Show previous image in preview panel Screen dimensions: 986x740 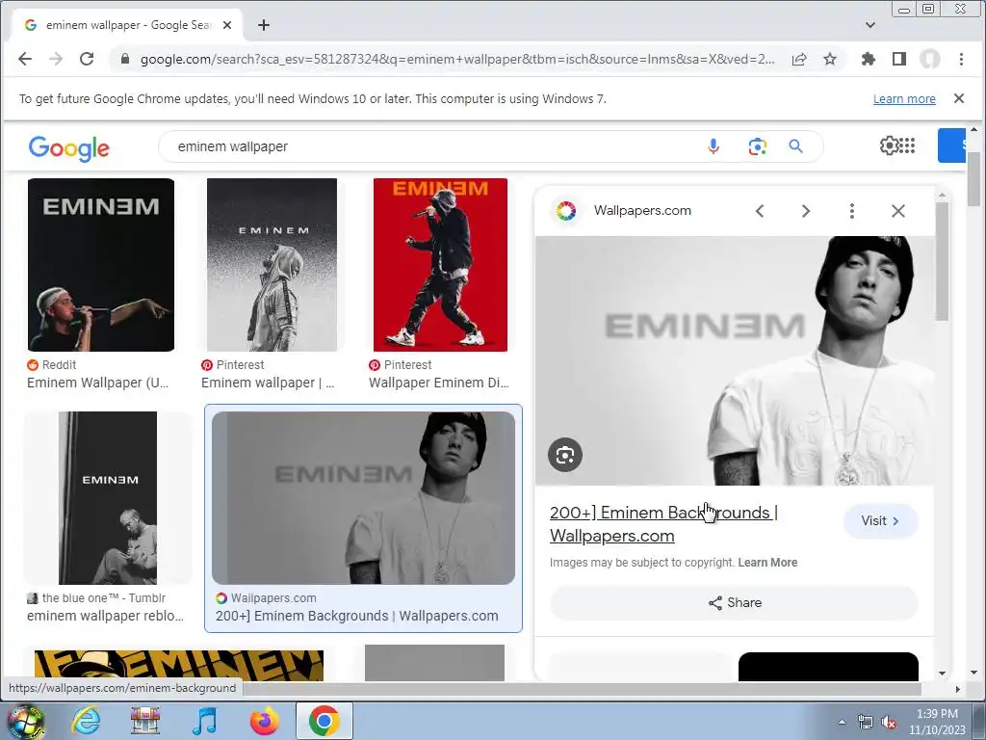tap(760, 211)
